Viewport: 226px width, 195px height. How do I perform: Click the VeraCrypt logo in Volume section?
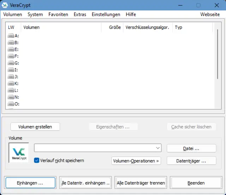19,153
